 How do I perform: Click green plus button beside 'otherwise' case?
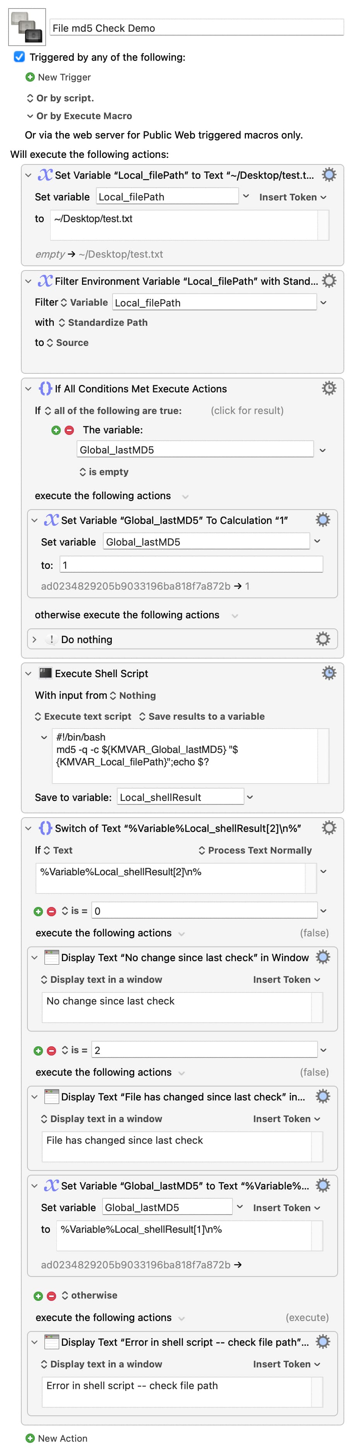click(38, 1295)
